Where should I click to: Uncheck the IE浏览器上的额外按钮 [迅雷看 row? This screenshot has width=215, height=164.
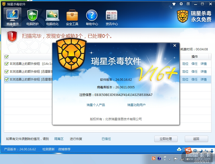click(x=7, y=79)
